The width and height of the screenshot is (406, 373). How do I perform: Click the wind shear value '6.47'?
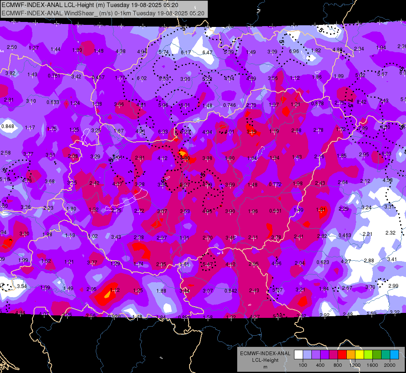pyautogui.click(x=207, y=52)
